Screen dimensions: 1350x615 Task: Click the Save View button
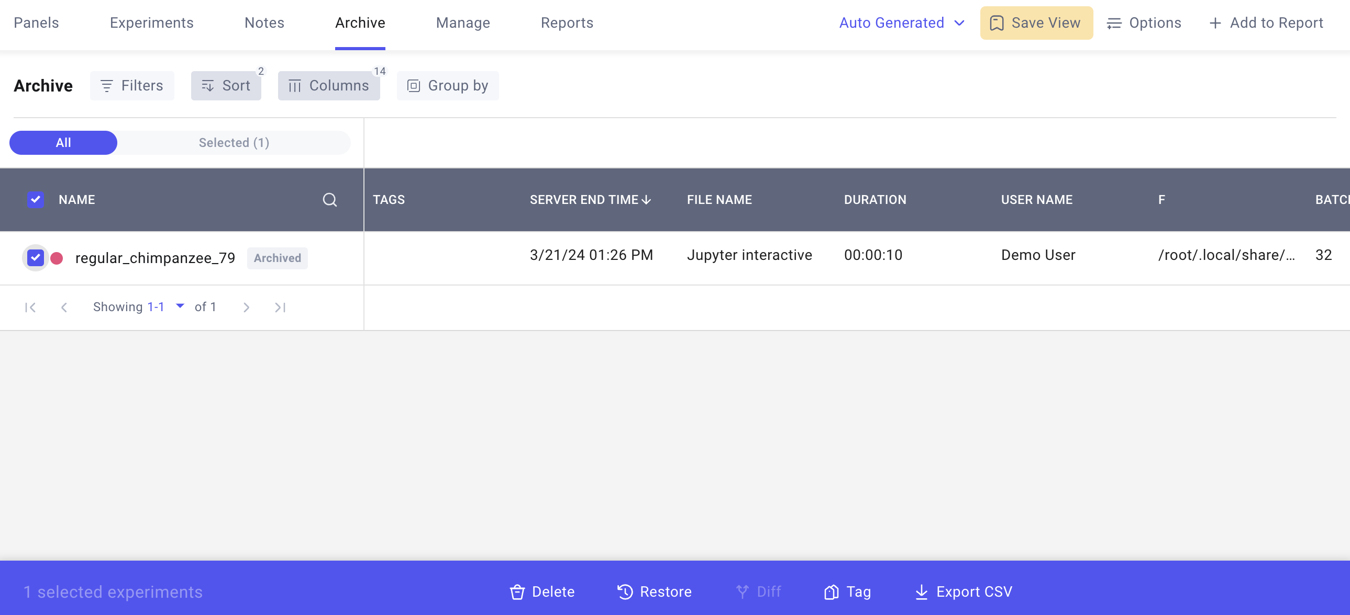(1036, 23)
